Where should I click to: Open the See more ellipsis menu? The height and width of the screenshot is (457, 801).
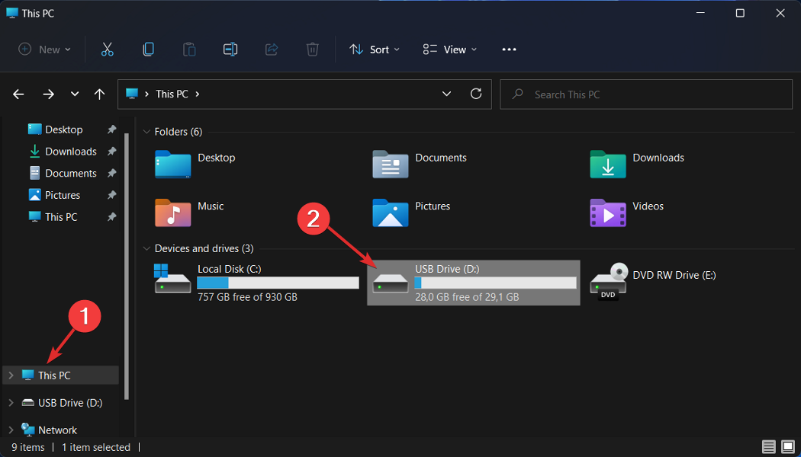click(510, 50)
